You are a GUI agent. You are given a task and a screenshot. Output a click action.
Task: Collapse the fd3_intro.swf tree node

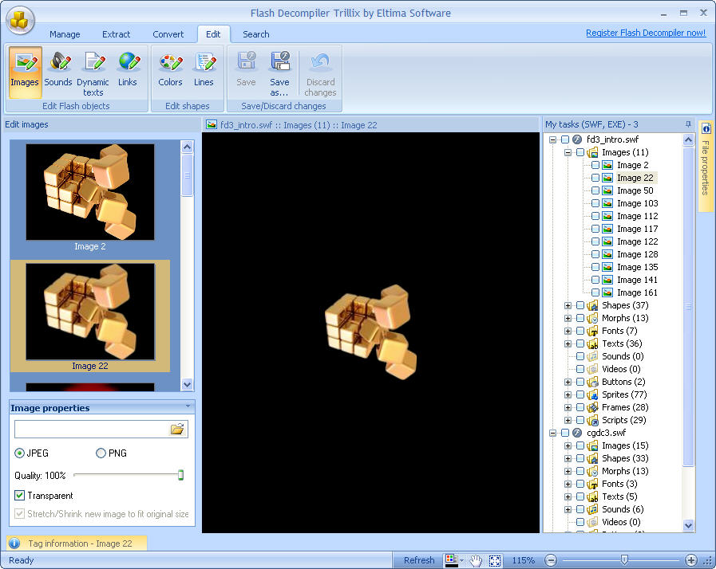pyautogui.click(x=553, y=139)
